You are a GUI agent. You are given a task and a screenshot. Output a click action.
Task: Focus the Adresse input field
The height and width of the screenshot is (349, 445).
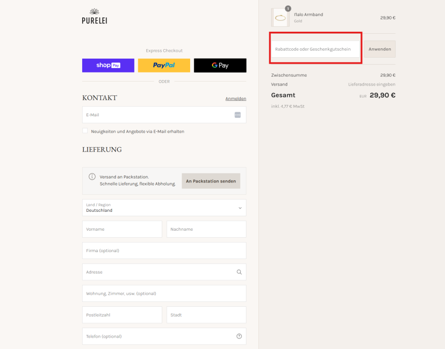pyautogui.click(x=164, y=272)
